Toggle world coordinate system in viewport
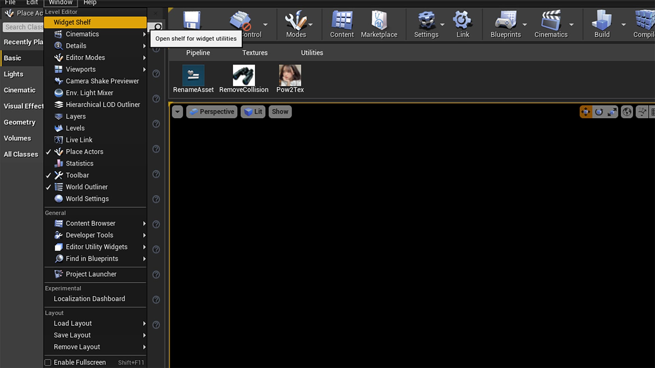 [x=627, y=111]
